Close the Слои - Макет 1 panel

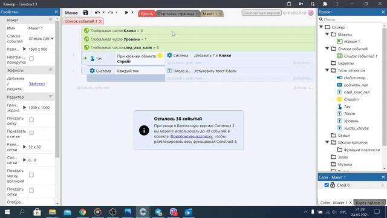tap(383, 177)
